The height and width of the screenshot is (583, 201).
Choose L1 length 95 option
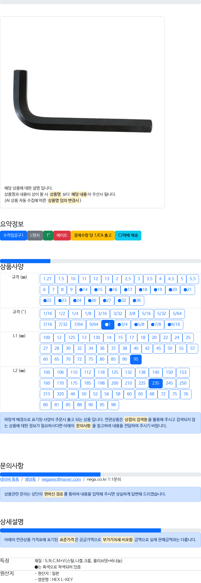[x=136, y=359]
